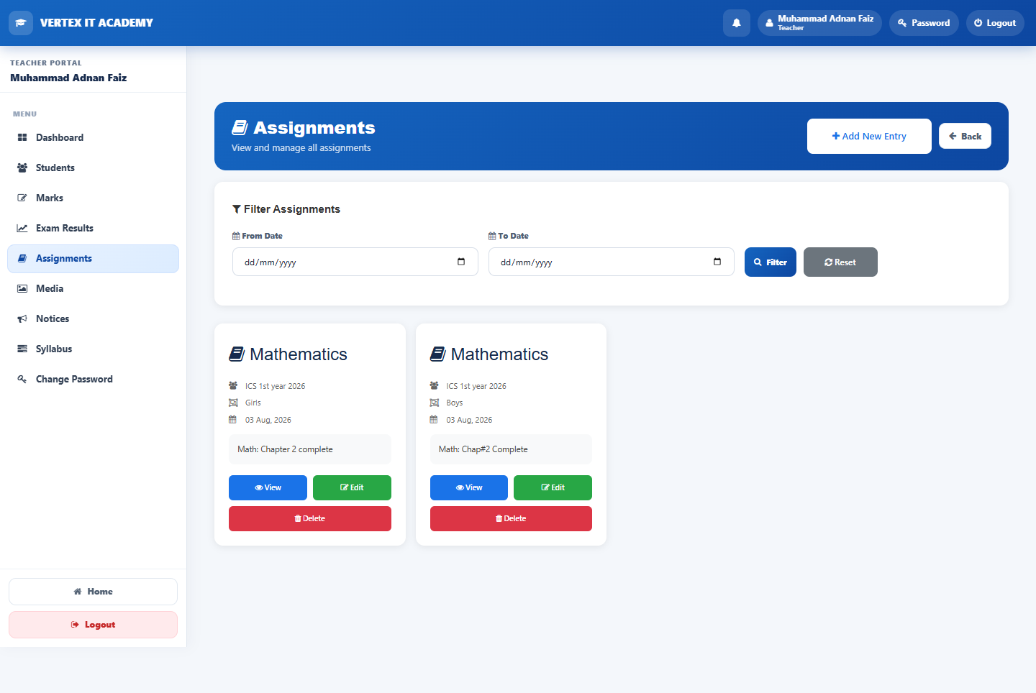Click the graduation cap logo icon
This screenshot has width=1036, height=693.
tap(21, 23)
